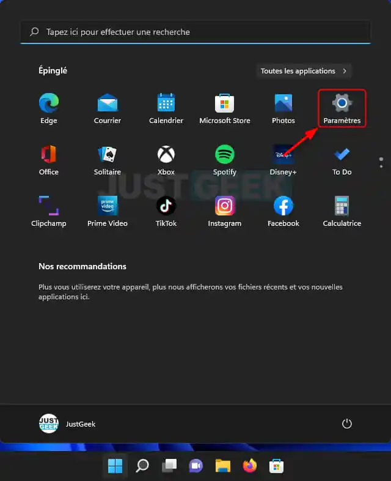
Task: Launch Spotify
Action: pyautogui.click(x=225, y=160)
